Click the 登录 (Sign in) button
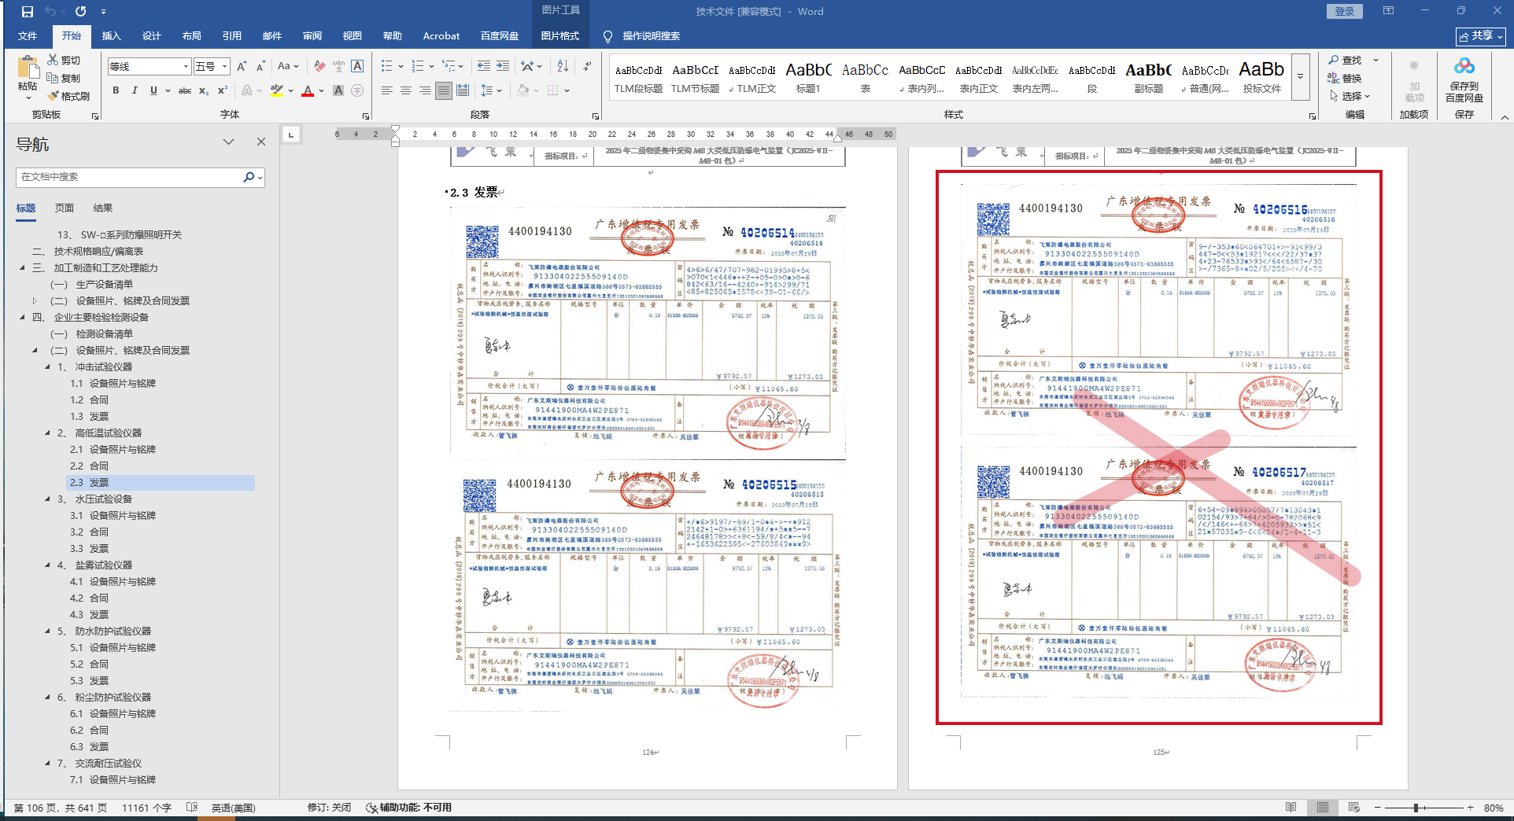Screen dimensions: 1514x821 pos(1344,12)
